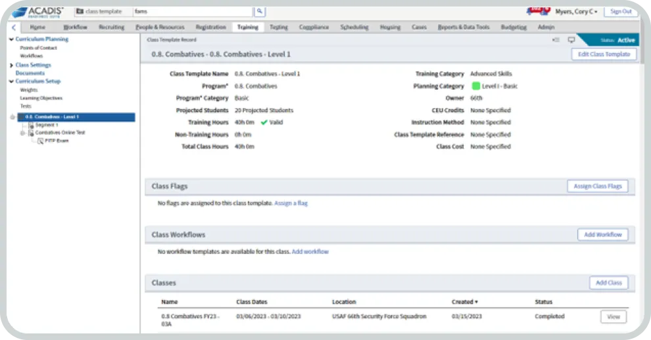
Task: Click the ACADIS logo
Action: click(x=38, y=12)
